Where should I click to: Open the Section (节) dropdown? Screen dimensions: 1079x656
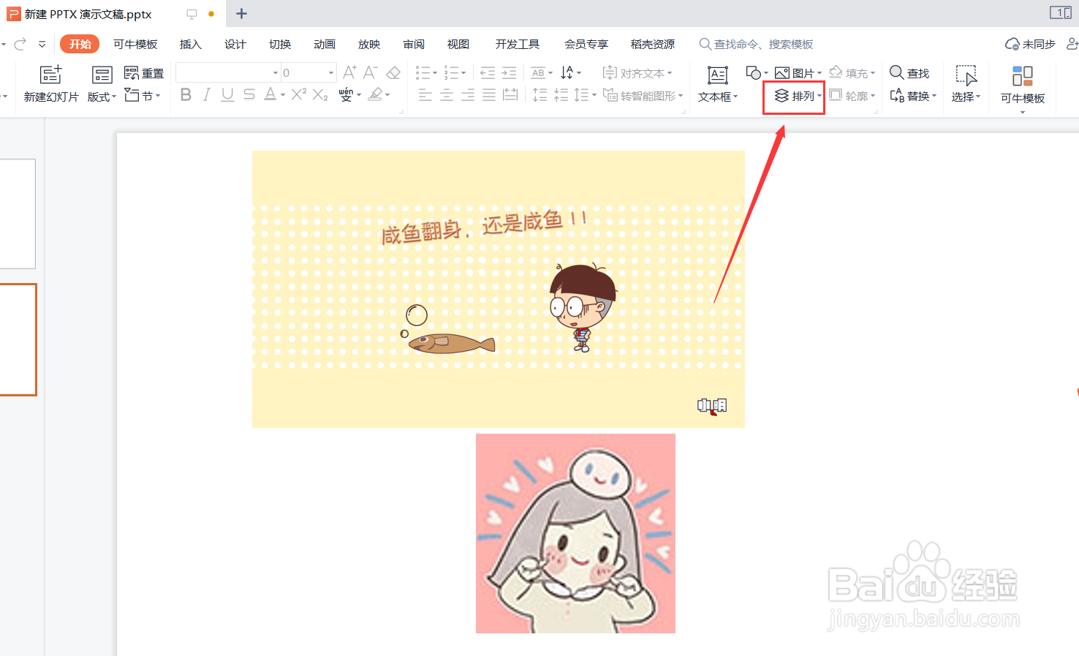point(142,95)
